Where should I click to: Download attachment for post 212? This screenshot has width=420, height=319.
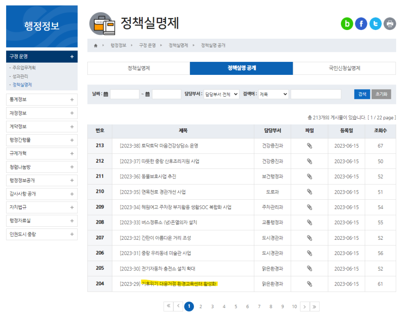tap(310, 161)
